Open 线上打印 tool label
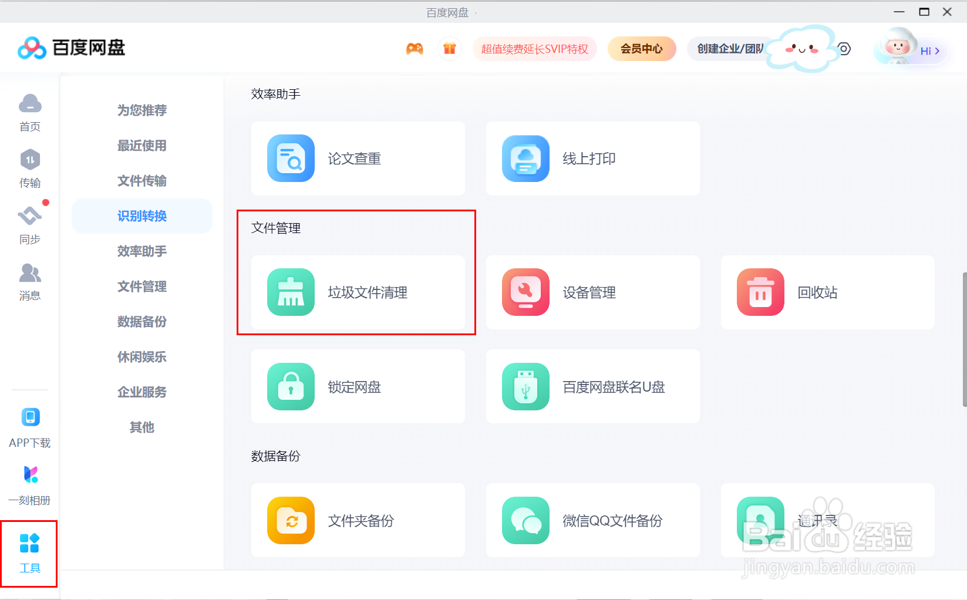Viewport: 967px width, 600px height. click(589, 159)
